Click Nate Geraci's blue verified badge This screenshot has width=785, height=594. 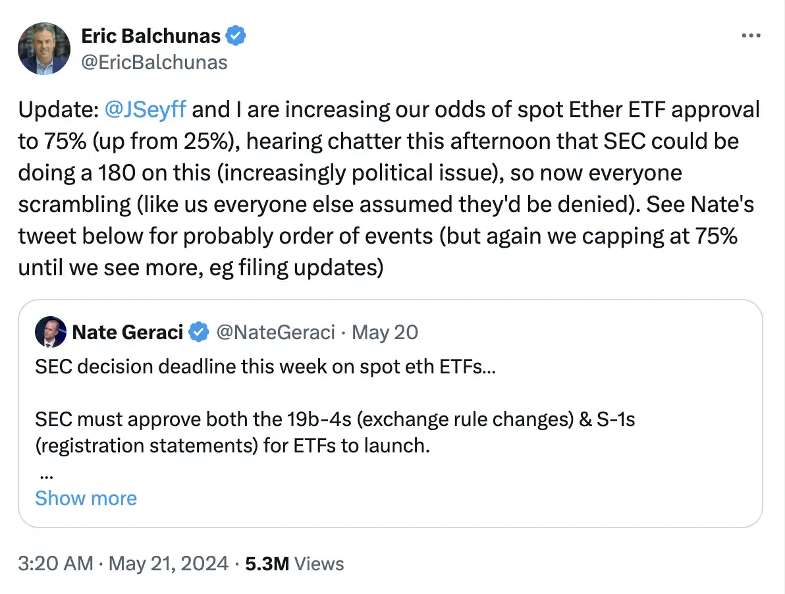tap(199, 333)
